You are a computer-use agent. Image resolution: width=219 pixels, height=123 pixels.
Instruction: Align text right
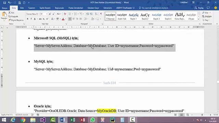pyautogui.click(x=77, y=19)
